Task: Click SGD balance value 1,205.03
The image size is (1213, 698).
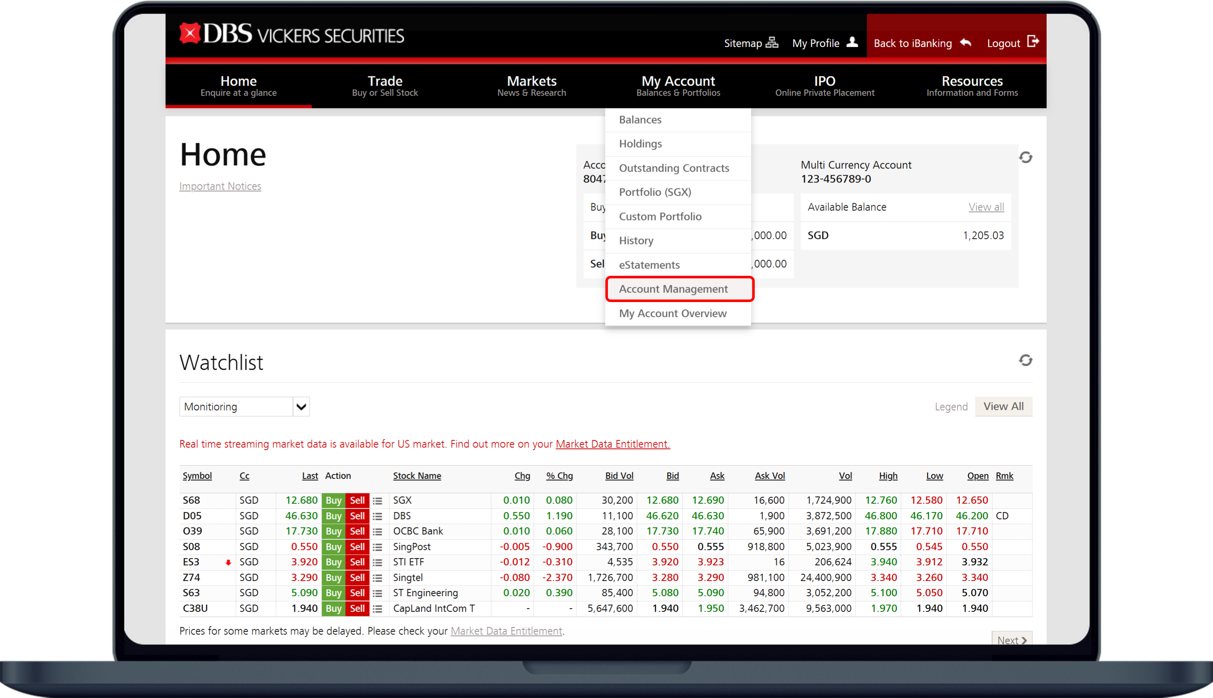Action: [983, 235]
